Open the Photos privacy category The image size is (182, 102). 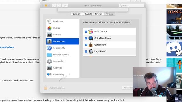[63, 28]
